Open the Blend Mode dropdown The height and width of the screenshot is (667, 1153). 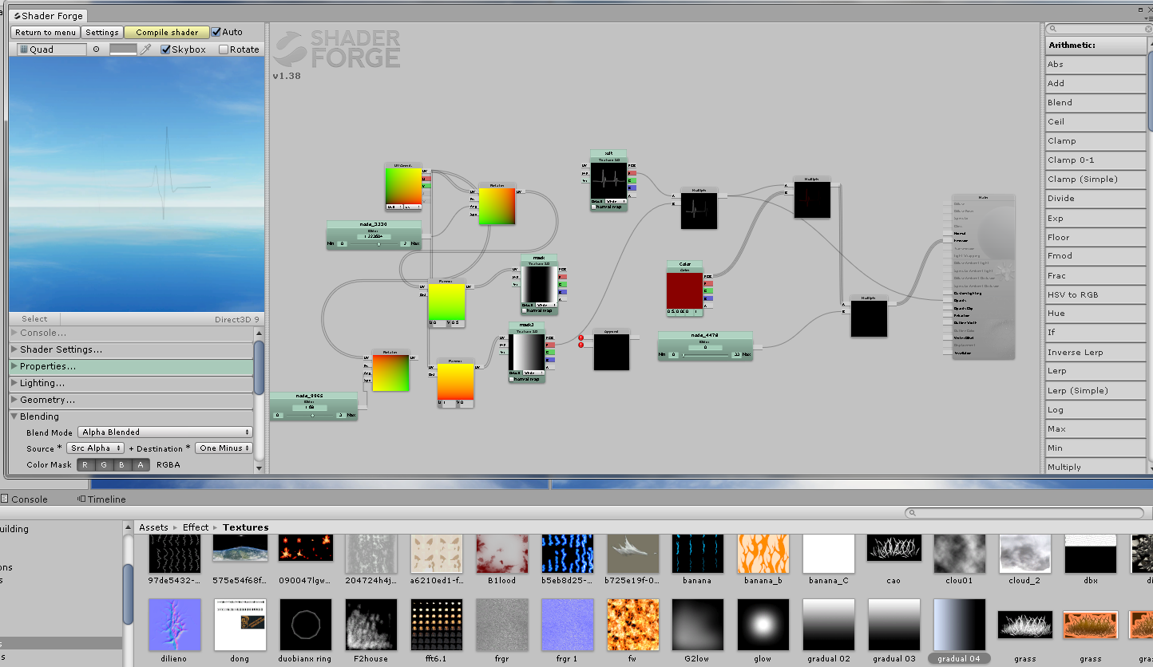[x=165, y=432]
